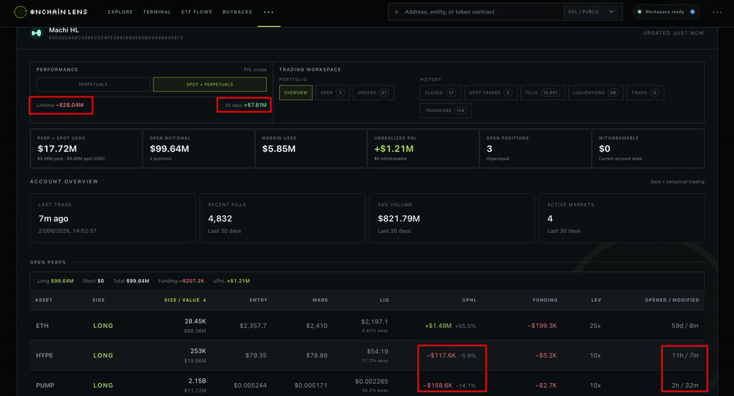Select the HYPE position row asset

tap(44, 356)
